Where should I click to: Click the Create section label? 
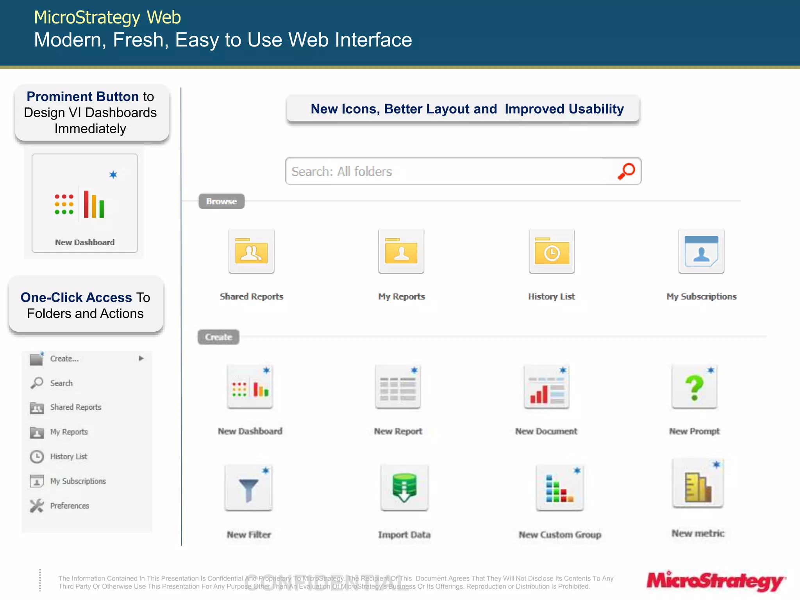coord(218,337)
